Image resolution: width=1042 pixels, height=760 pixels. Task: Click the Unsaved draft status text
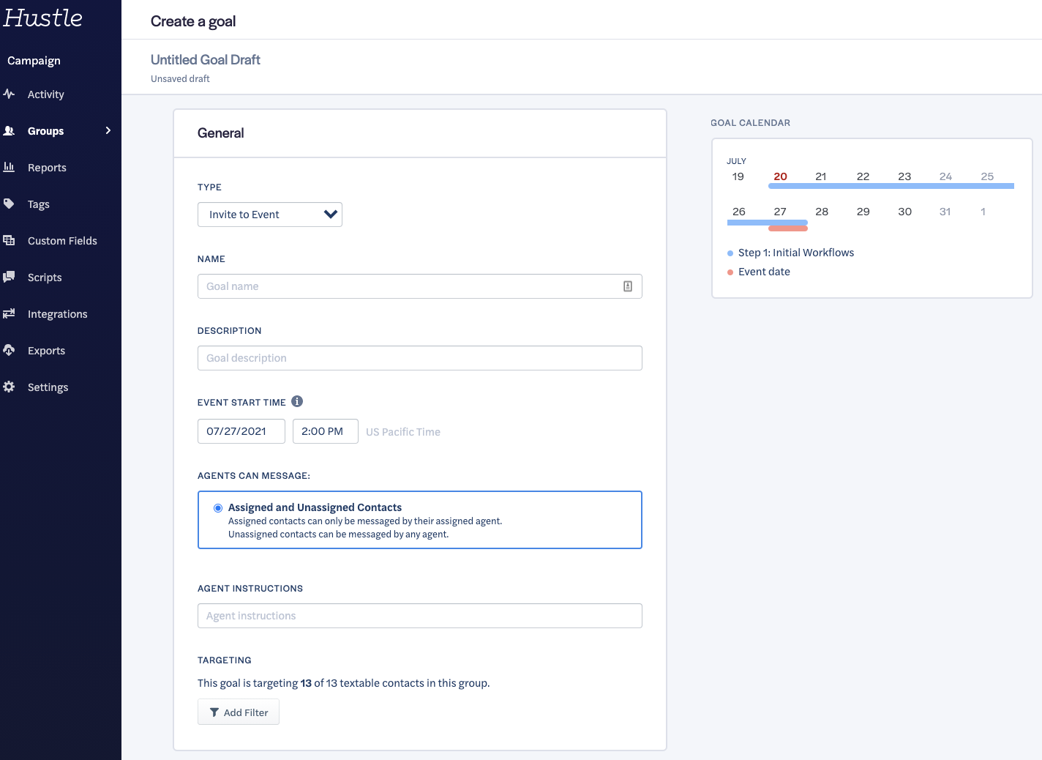[x=180, y=79]
